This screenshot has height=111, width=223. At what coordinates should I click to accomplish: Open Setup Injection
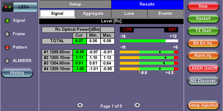tap(203, 105)
